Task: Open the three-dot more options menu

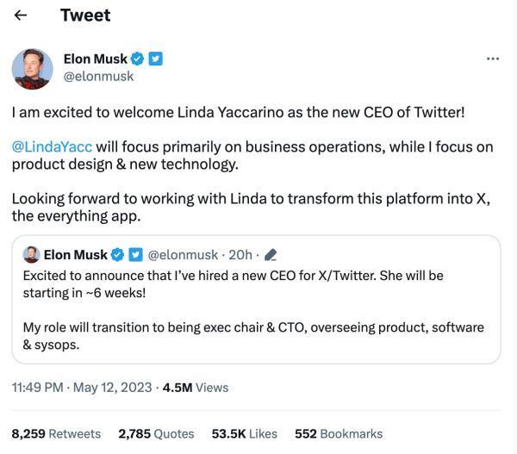Action: (x=493, y=59)
